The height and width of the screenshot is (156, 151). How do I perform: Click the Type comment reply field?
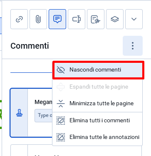tap(44, 116)
